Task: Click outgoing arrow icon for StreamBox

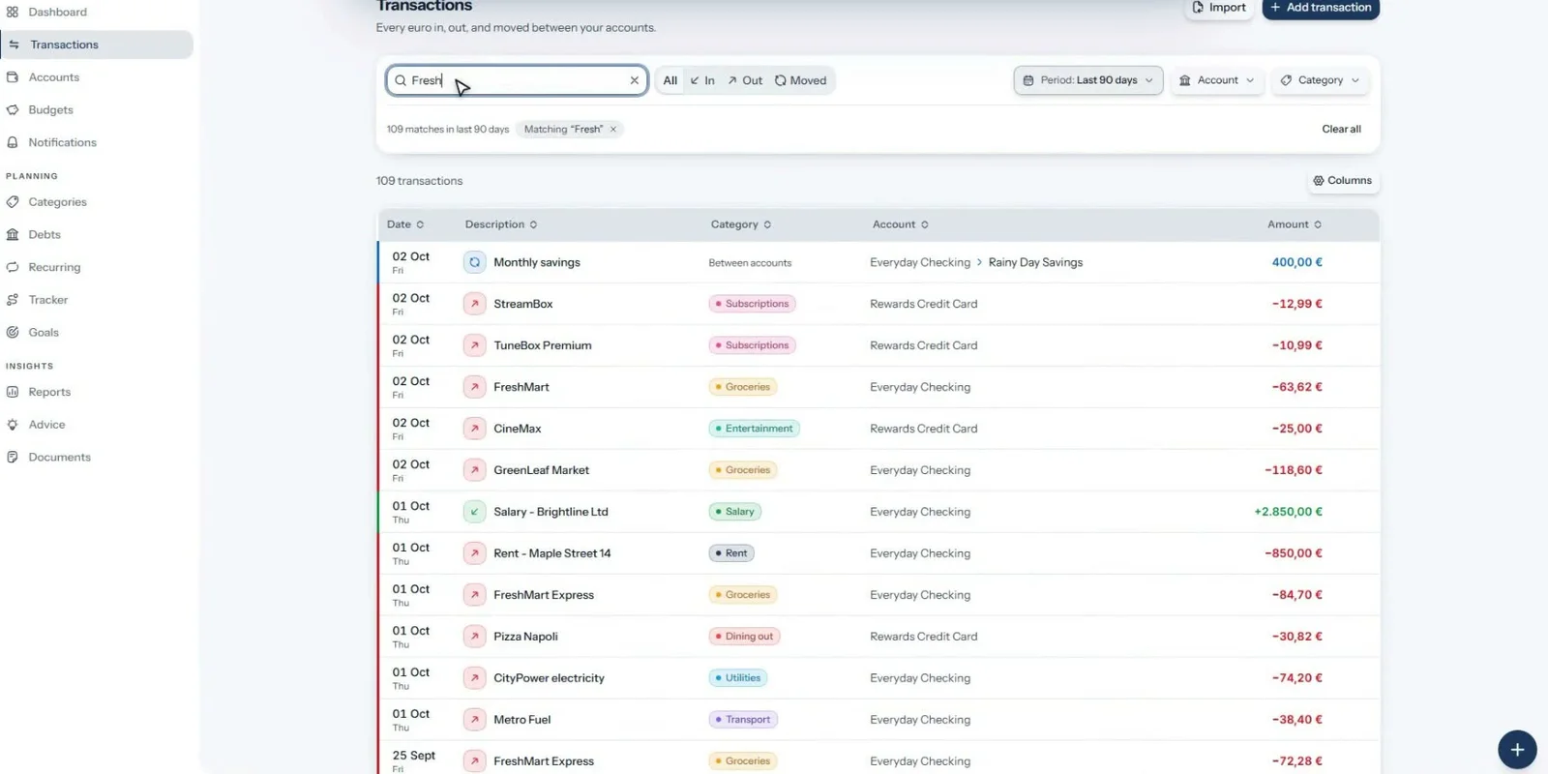Action: click(474, 304)
